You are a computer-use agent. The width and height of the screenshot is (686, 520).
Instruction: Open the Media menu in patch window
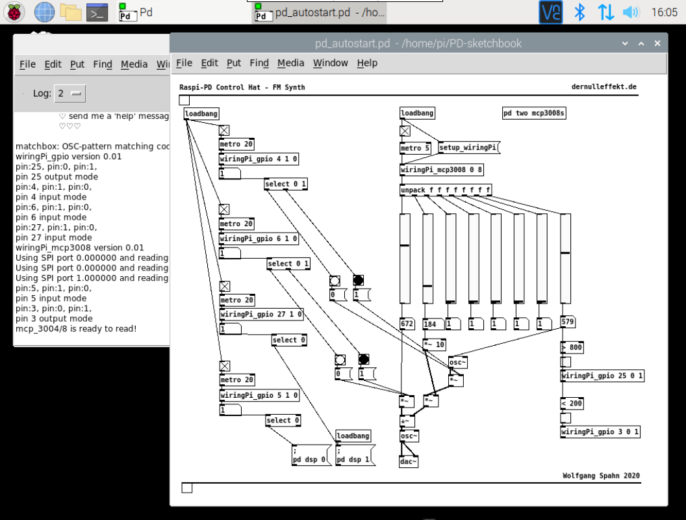[x=290, y=63]
